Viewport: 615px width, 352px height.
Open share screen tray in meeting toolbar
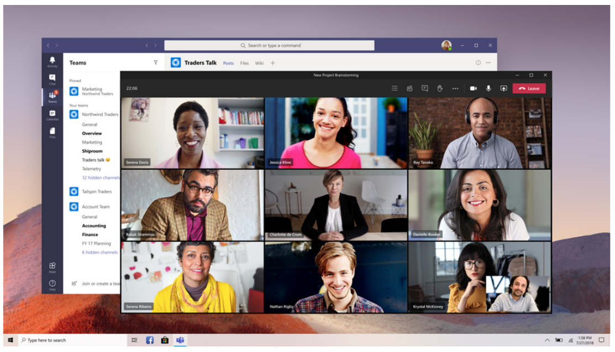point(503,88)
